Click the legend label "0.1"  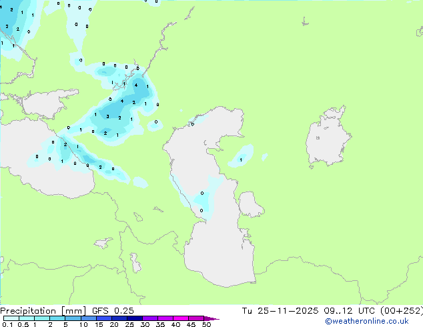[7, 324]
